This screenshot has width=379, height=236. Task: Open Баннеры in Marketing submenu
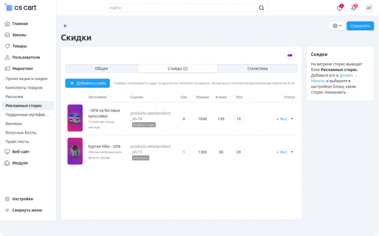coord(14,123)
